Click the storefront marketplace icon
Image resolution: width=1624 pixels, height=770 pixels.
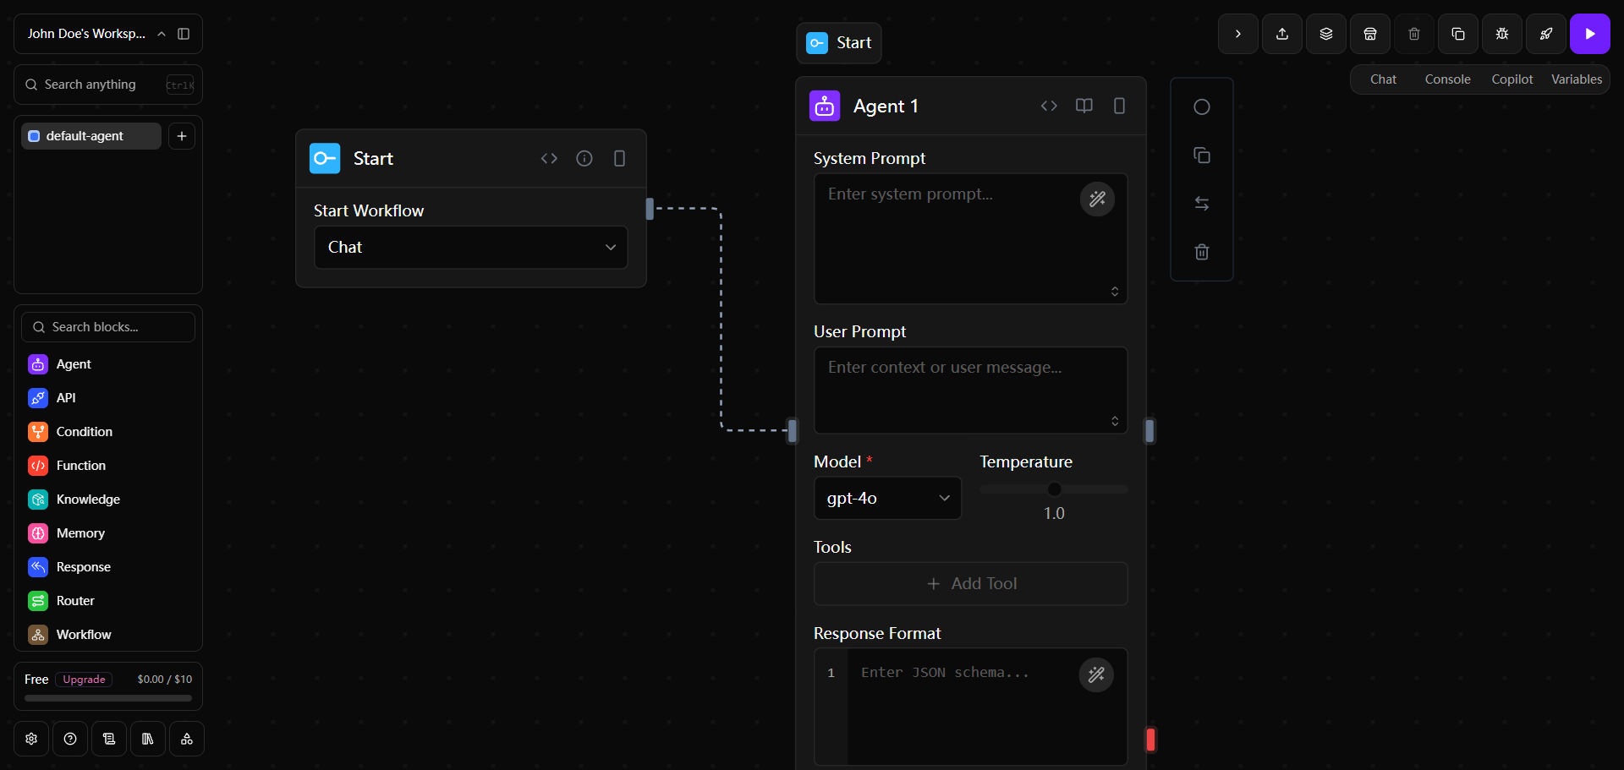(x=1369, y=34)
